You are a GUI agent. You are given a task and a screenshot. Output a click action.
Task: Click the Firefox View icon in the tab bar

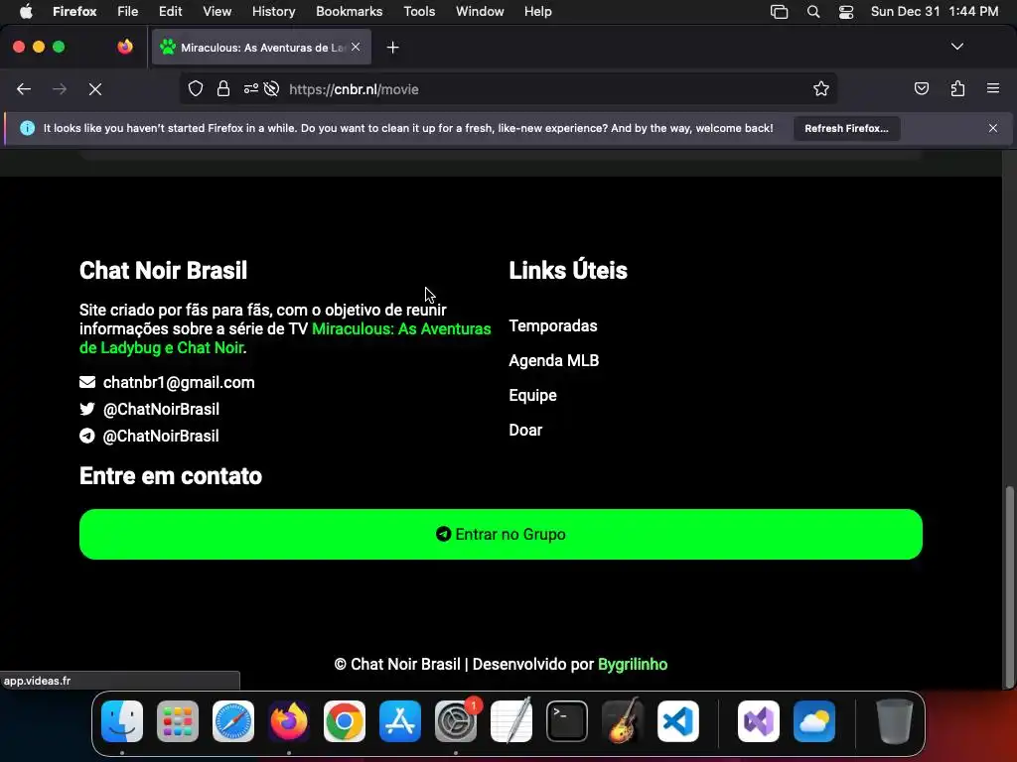coord(125,47)
